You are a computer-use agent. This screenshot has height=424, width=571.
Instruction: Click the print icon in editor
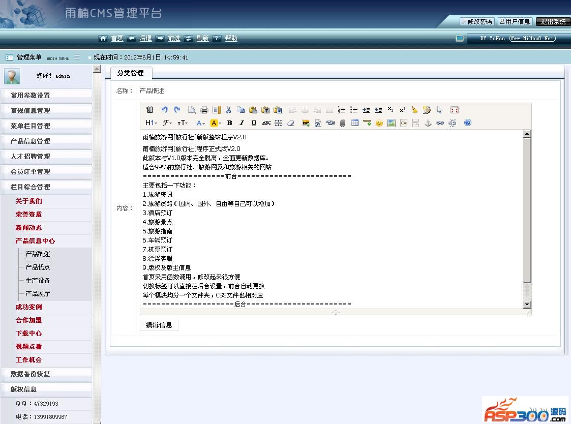coord(204,110)
